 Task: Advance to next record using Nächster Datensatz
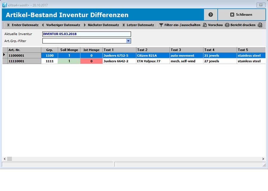[x=101, y=25]
